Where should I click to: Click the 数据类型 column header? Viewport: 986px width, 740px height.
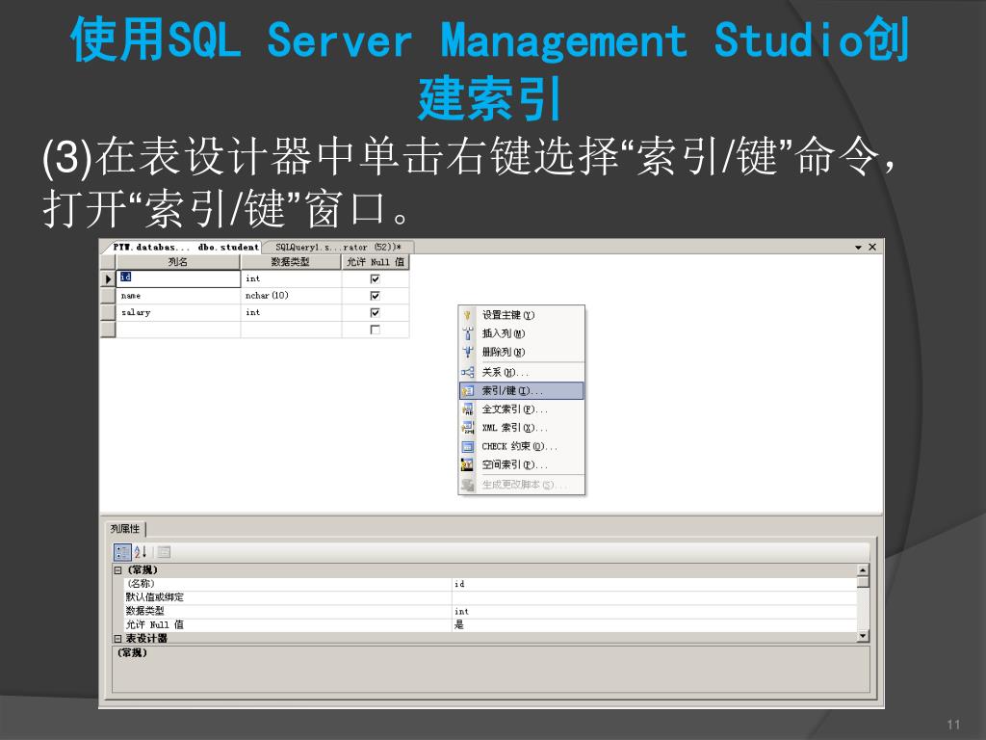click(x=291, y=262)
